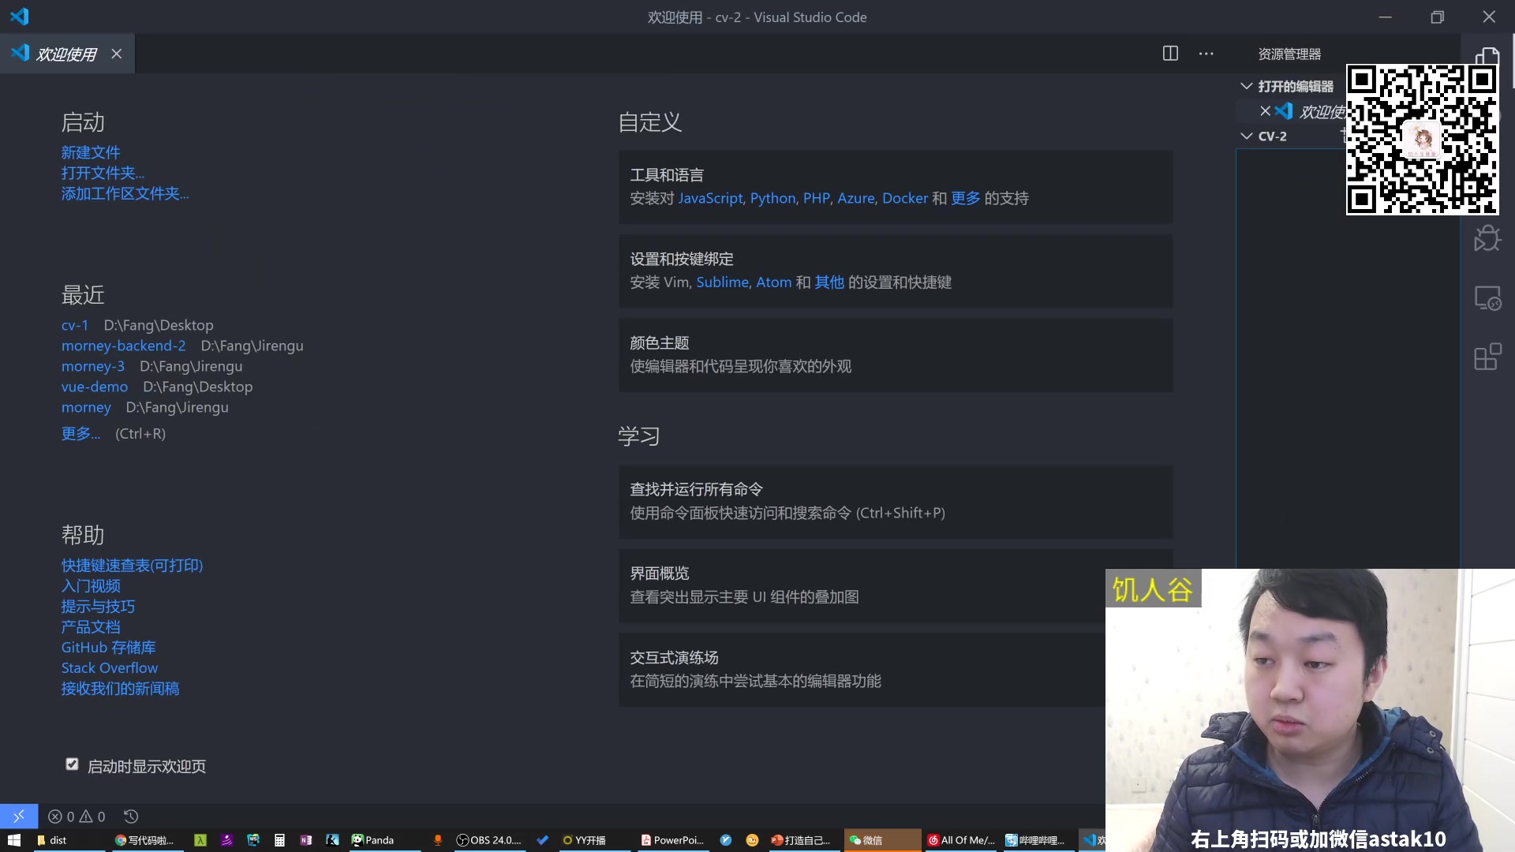Screen dimensions: 1515x852
Task: Select the Split Editor icon
Action: click(1171, 53)
